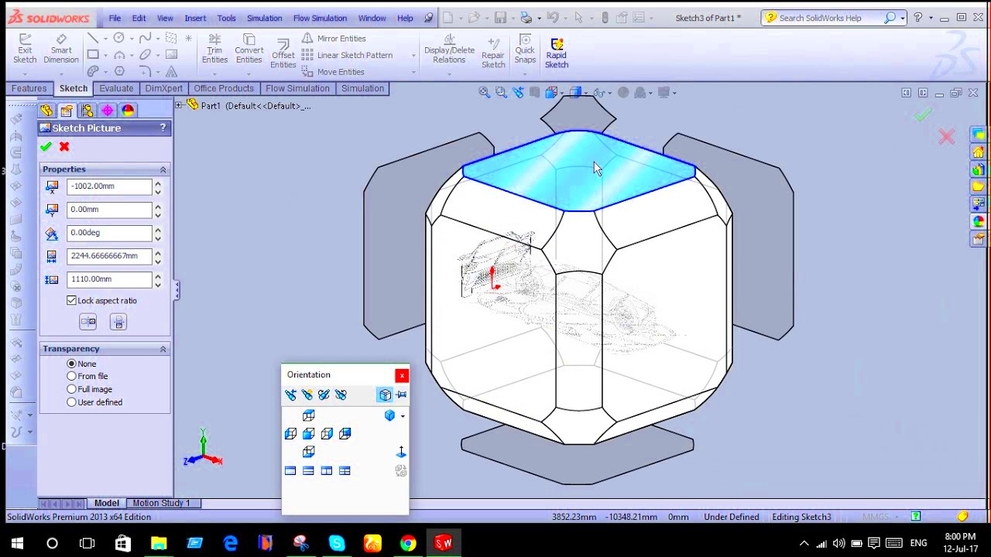Open ConfigurationManager tab icon
This screenshot has width=991, height=557.
[87, 111]
